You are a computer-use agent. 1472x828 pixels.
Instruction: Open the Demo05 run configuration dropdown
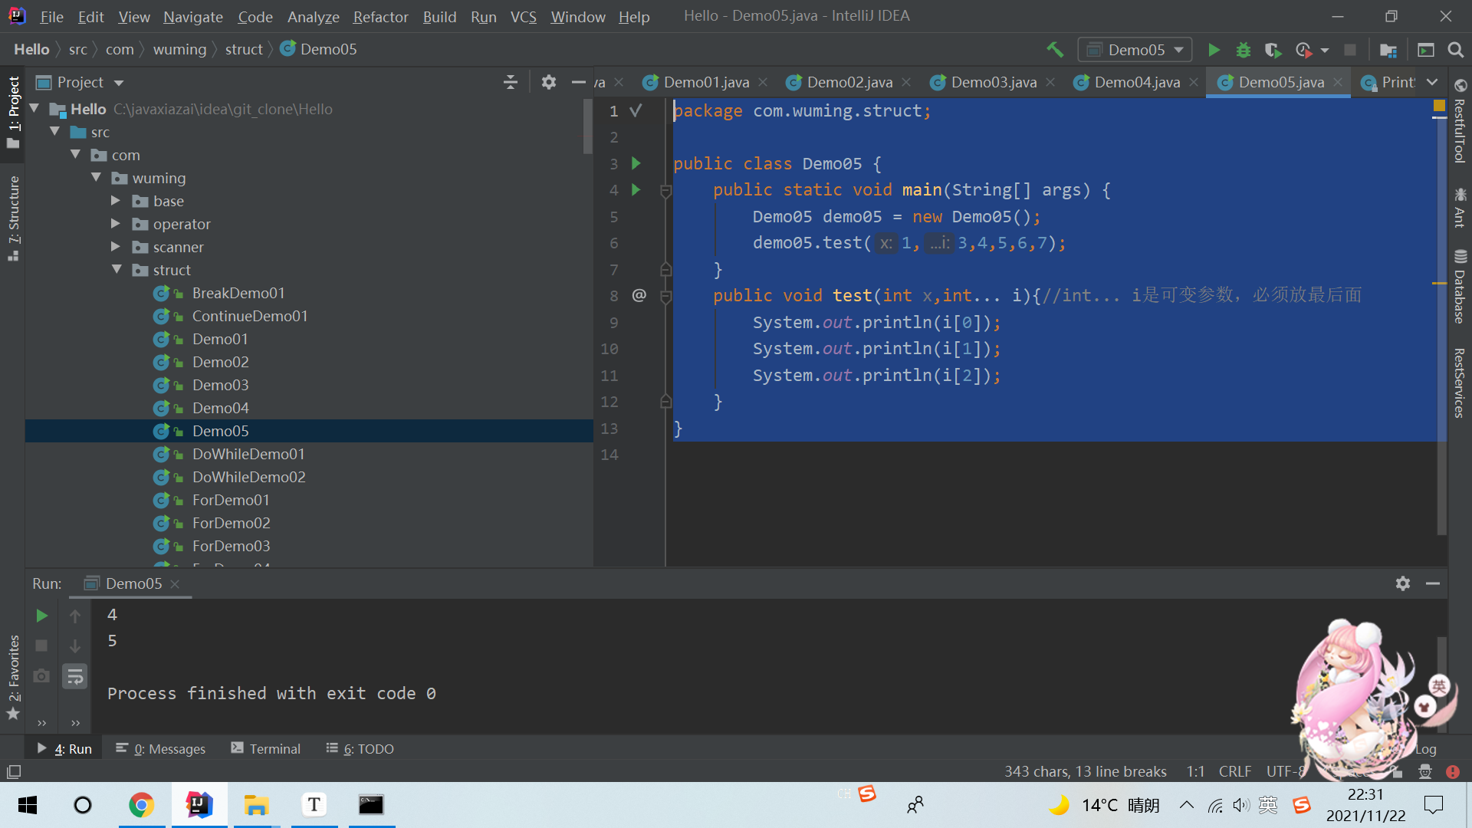(x=1135, y=50)
